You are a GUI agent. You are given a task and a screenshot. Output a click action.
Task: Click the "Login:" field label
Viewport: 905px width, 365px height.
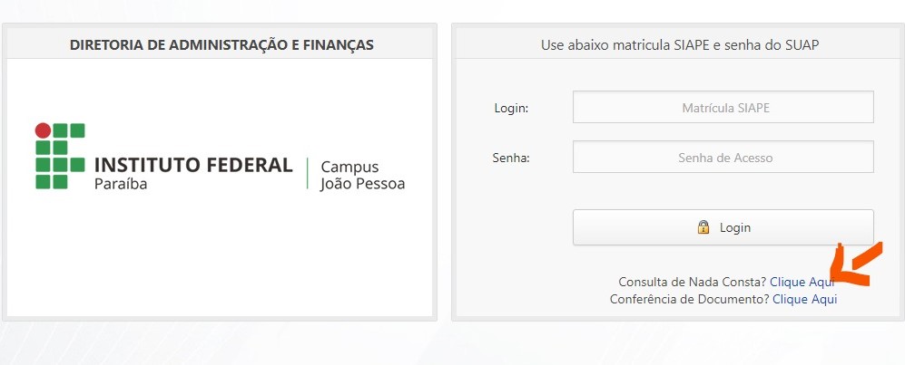click(x=511, y=108)
